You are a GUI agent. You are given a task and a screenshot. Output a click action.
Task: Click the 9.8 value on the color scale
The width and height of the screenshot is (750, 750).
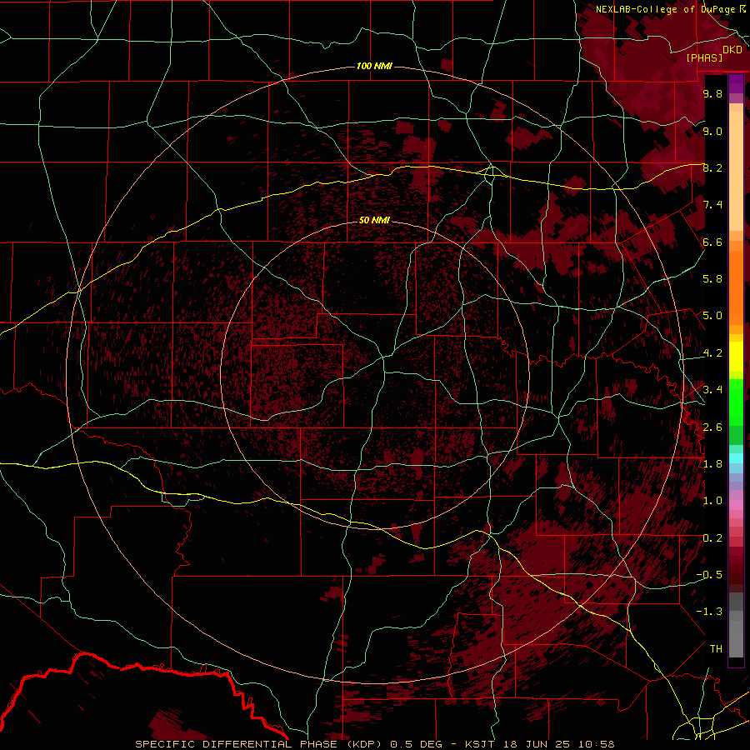pos(712,93)
